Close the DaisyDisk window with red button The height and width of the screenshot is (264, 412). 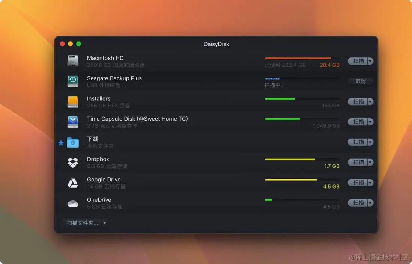click(x=62, y=44)
